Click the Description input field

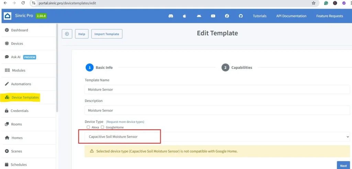[217, 110]
